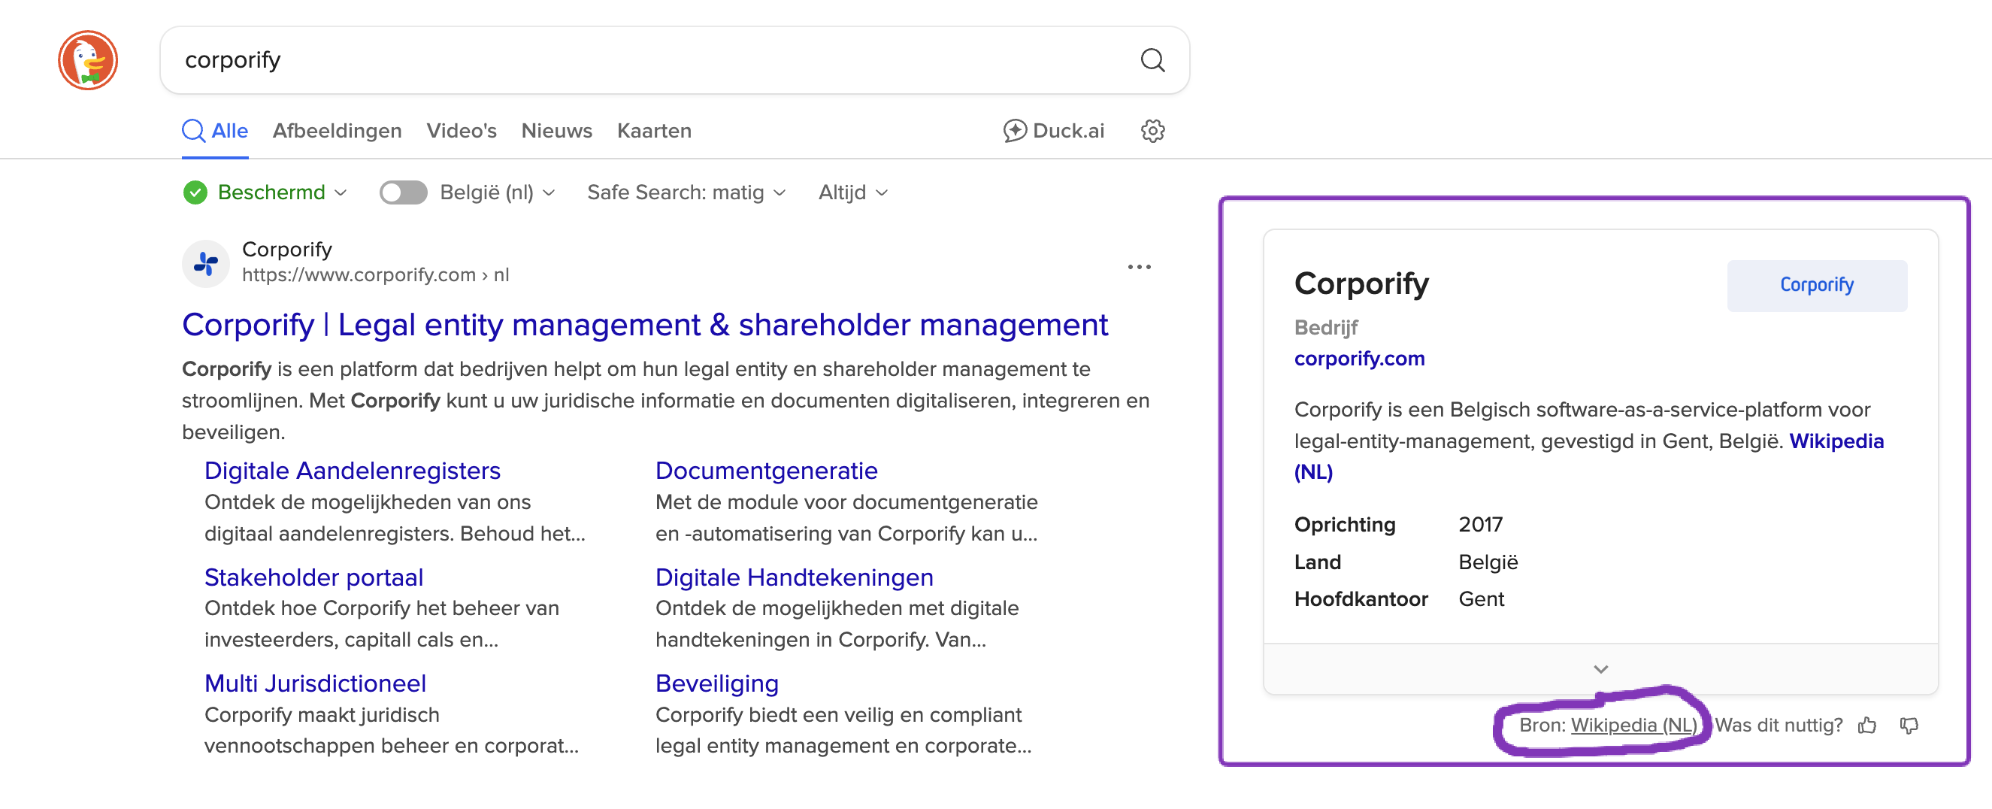The width and height of the screenshot is (1992, 809).
Task: Click the Corporify favicon in first result
Action: 206,264
